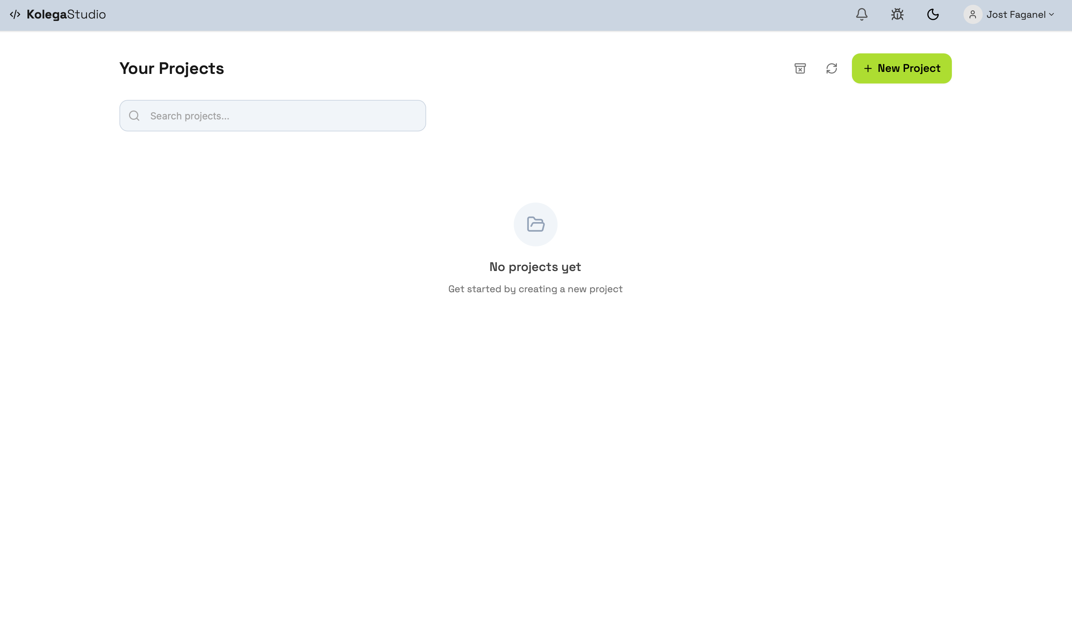
Task: Click the empty open-folder icon
Action: click(535, 224)
